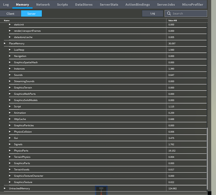Select the GraphicsTexture value 0.022
216x195 pixels.
[171, 182]
